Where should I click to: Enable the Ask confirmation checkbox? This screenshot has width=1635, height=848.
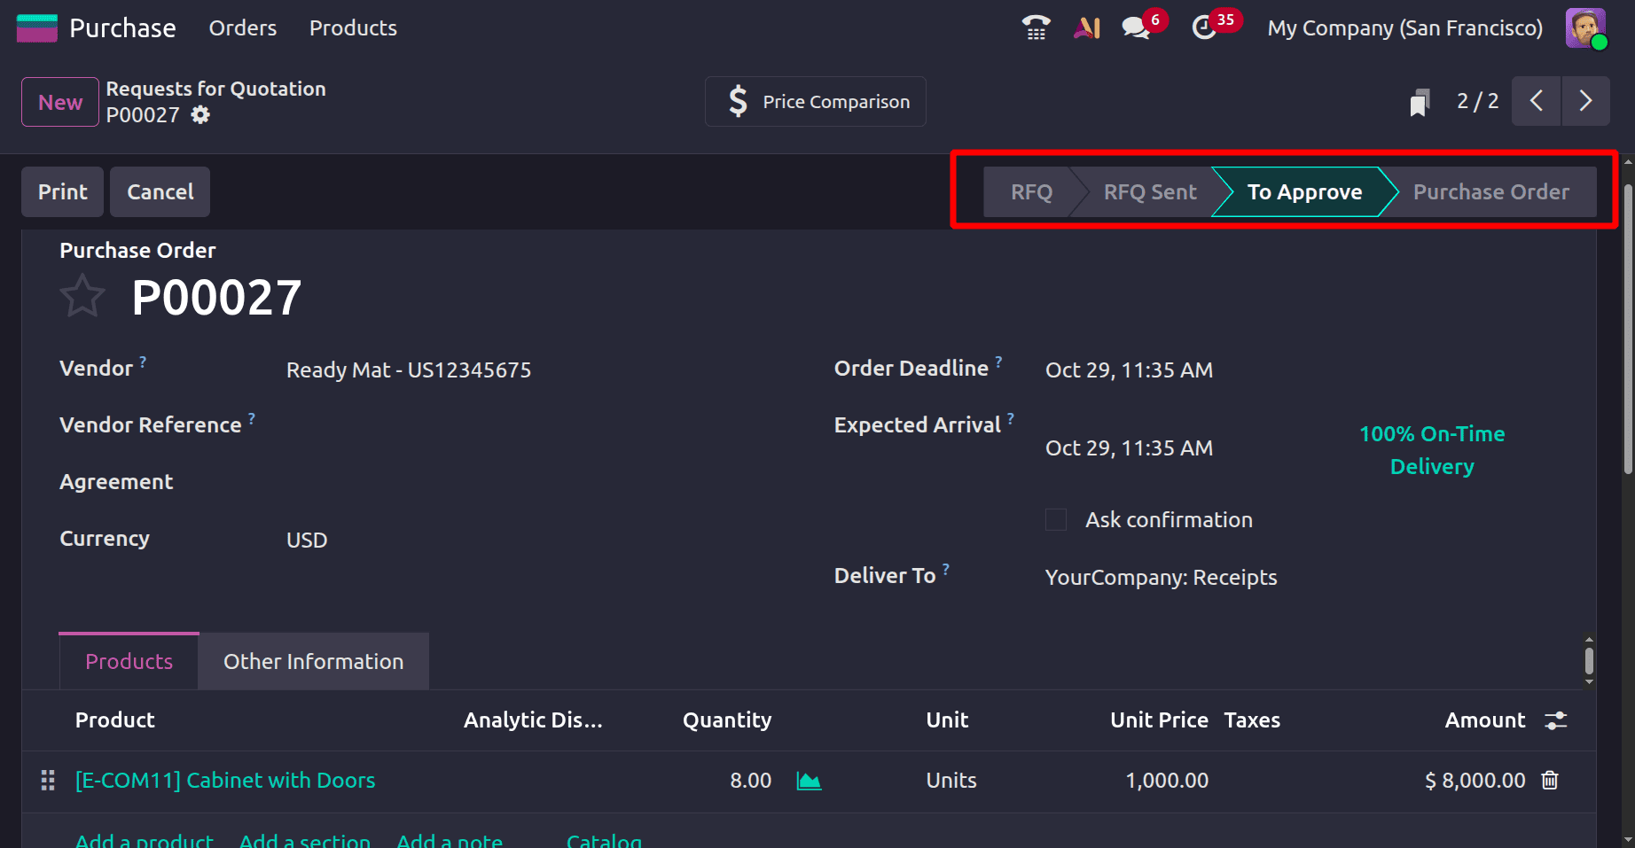coord(1055,520)
